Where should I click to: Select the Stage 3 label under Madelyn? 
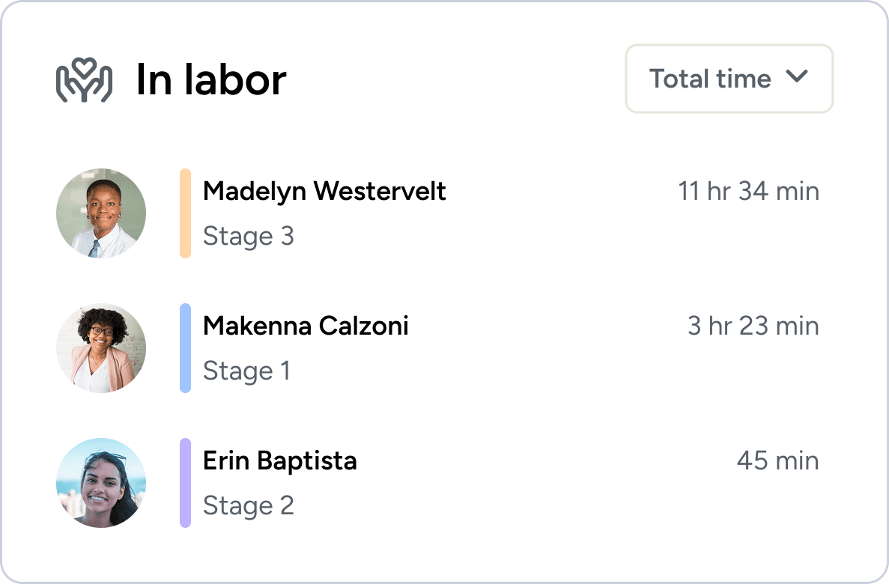click(249, 236)
